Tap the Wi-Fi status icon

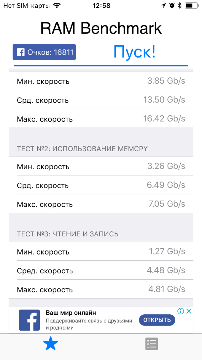click(x=56, y=5)
